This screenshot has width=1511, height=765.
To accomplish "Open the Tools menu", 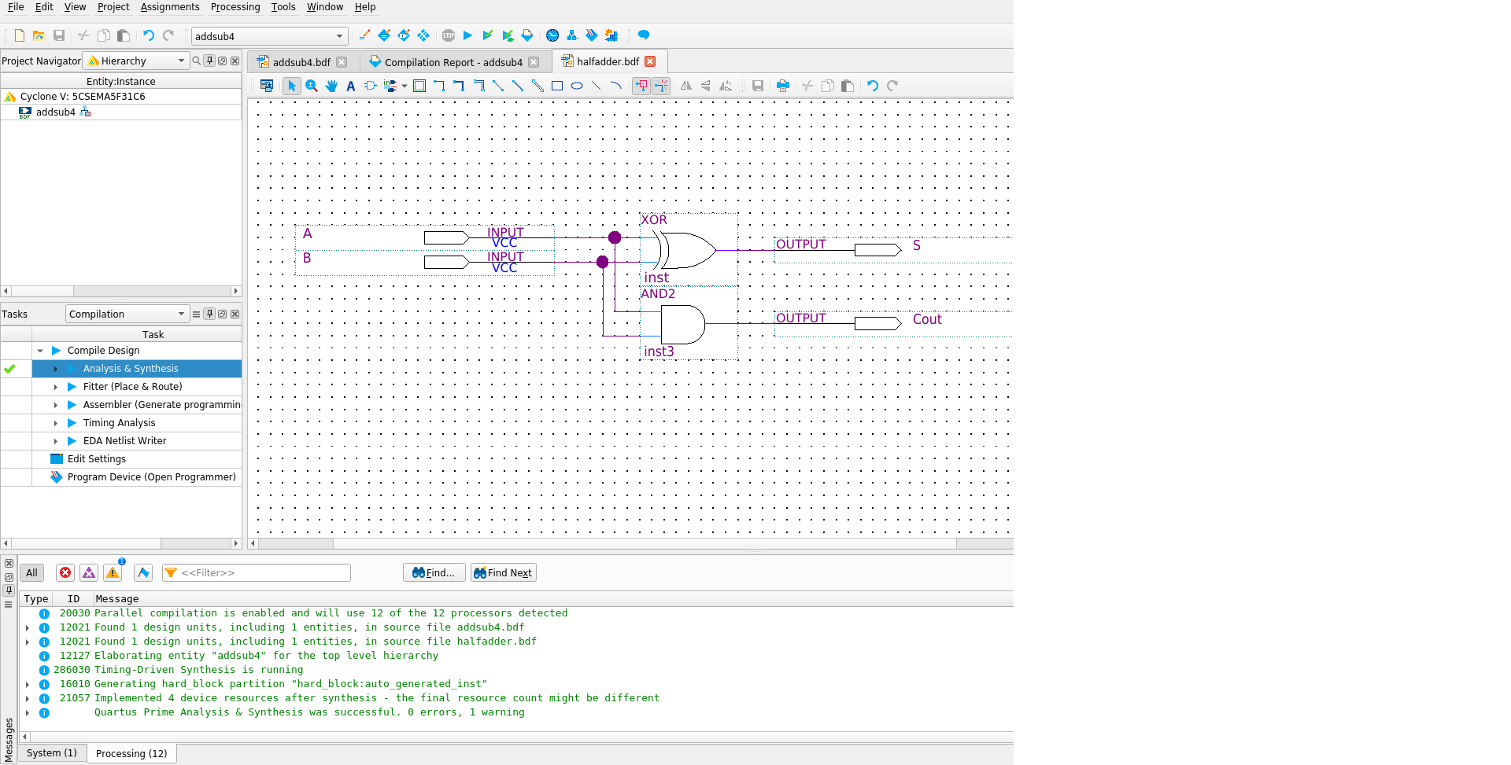I will [x=283, y=7].
